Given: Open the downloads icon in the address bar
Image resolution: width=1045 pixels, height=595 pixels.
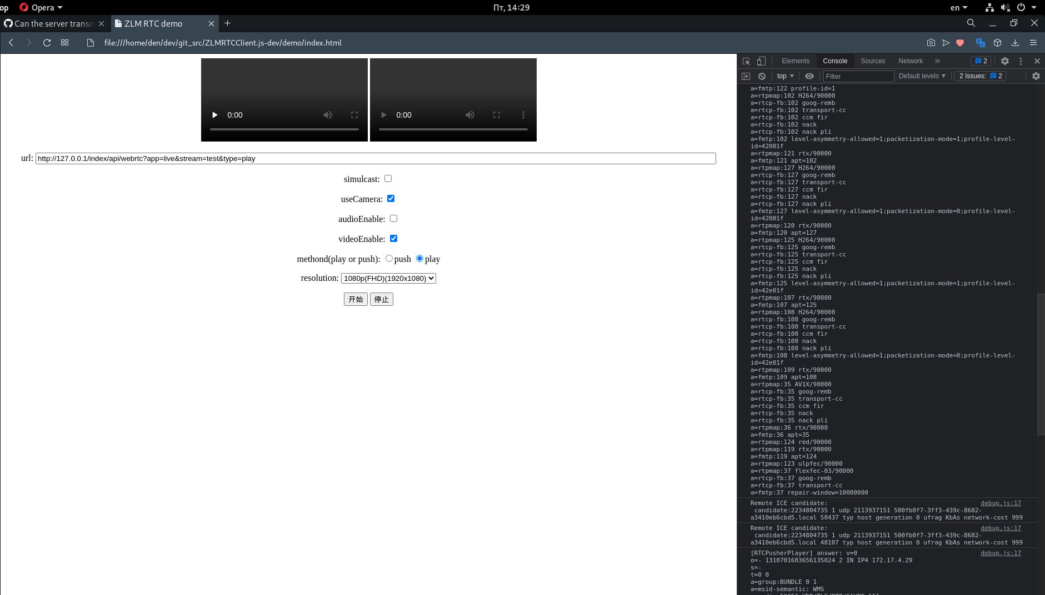Looking at the screenshot, I should click(1015, 43).
